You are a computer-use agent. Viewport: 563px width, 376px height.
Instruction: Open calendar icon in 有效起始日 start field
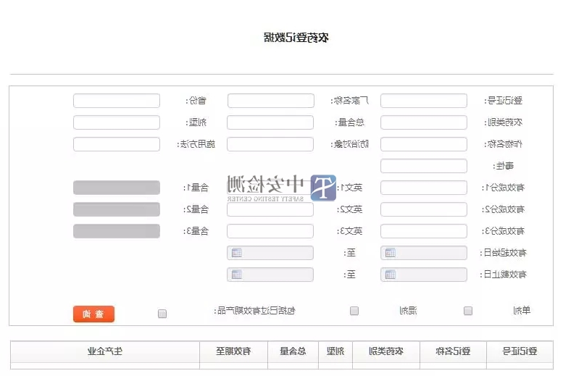(391, 253)
